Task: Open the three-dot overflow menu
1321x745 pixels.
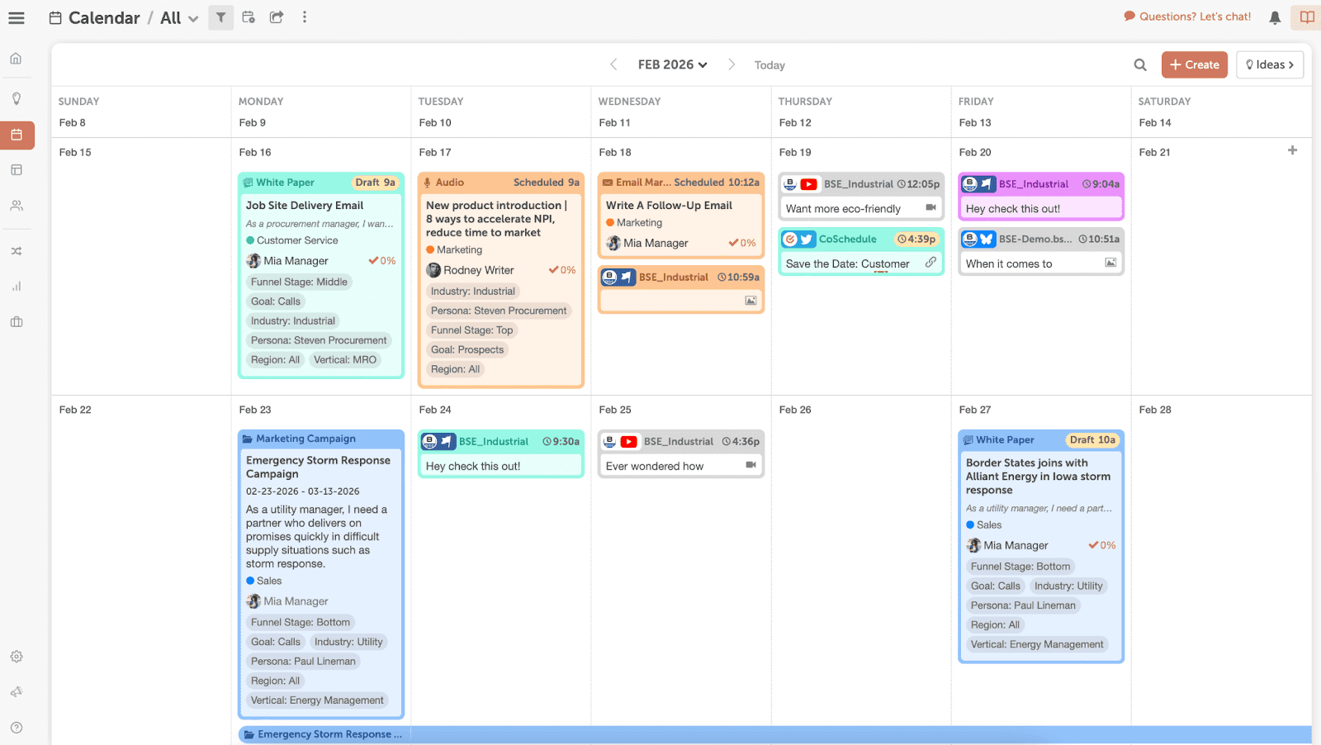Action: pyautogui.click(x=305, y=17)
